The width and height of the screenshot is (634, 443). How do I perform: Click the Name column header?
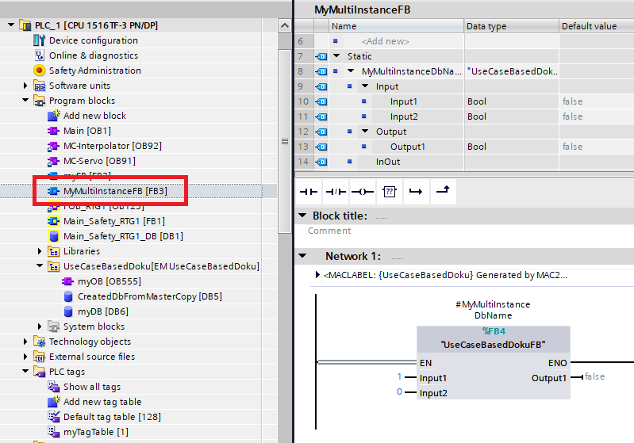[397, 26]
